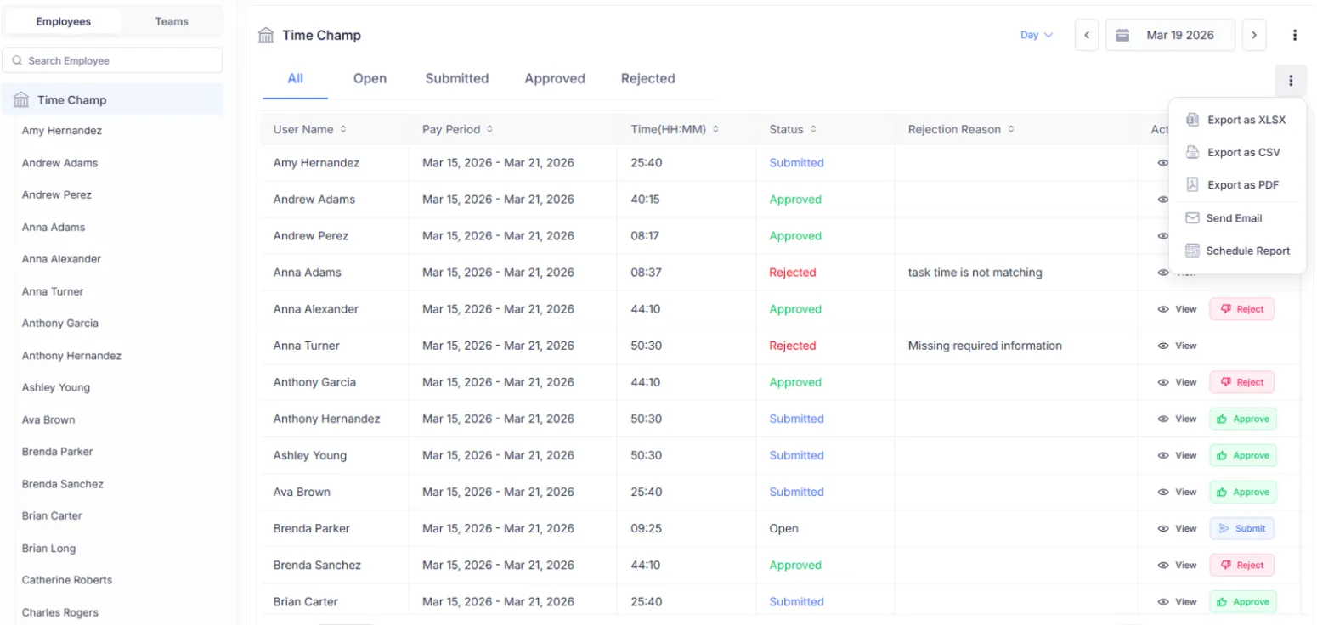
Task: Click the Export as PDF document icon
Action: (x=1193, y=184)
